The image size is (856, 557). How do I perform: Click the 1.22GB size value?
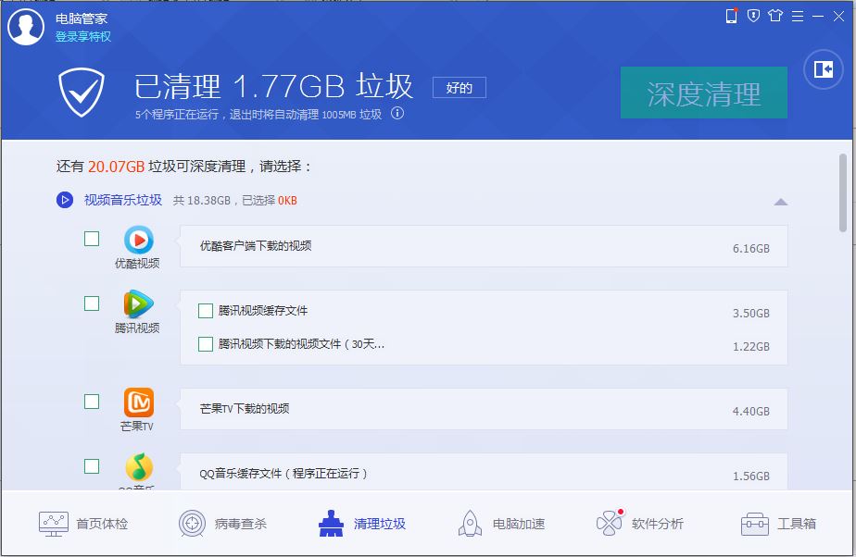click(x=750, y=347)
